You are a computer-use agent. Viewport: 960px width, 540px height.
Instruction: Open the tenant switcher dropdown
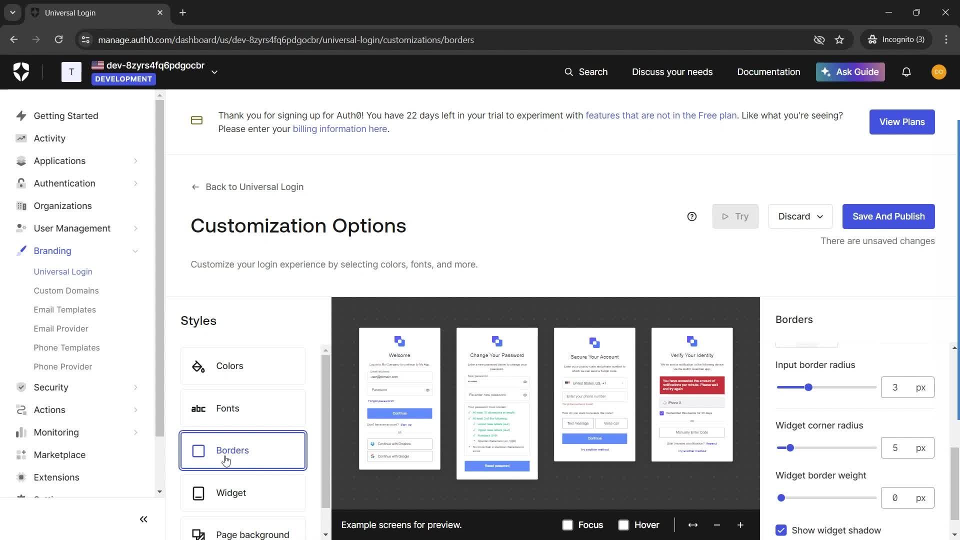coord(214,72)
